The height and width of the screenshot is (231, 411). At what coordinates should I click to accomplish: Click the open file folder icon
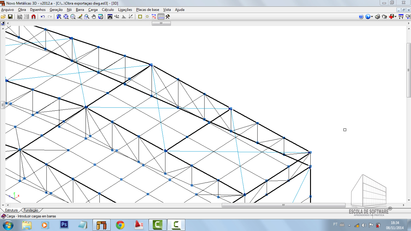coord(3,17)
